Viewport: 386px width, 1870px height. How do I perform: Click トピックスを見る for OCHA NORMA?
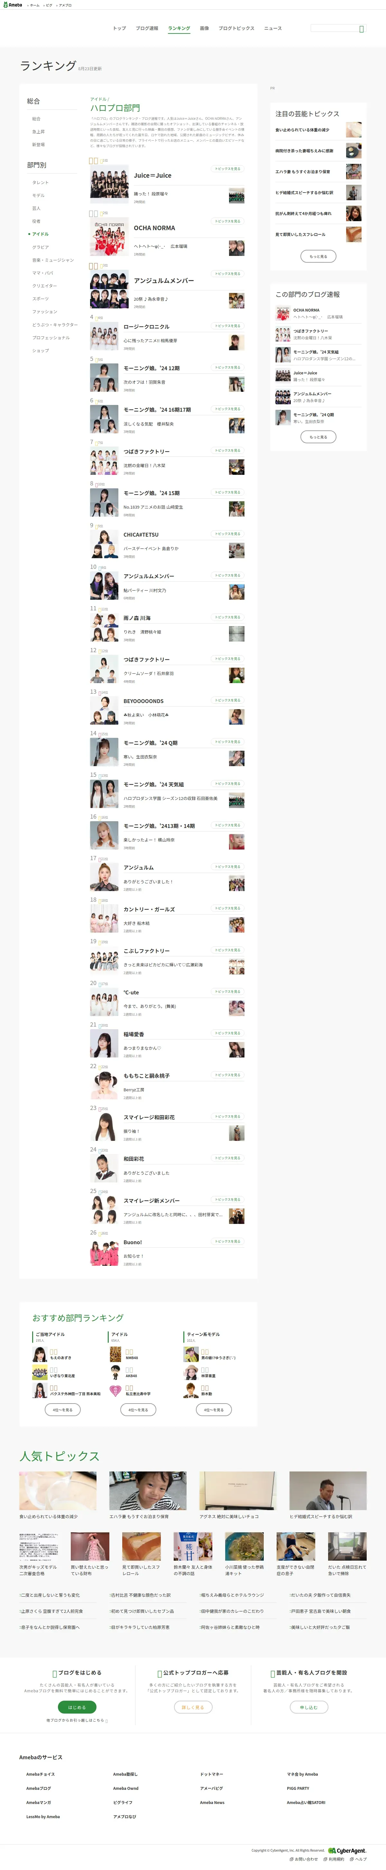227,221
